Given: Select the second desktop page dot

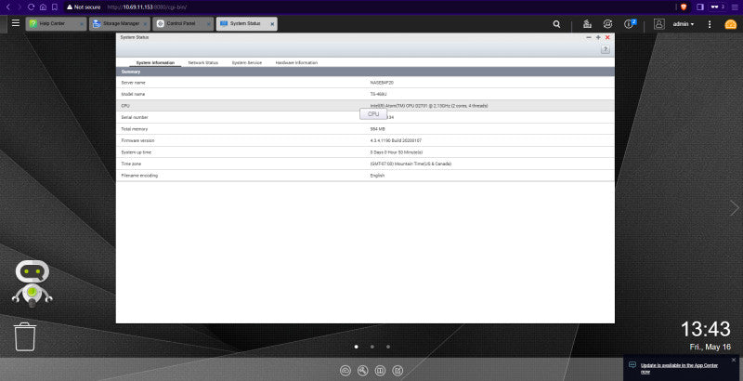Looking at the screenshot, I should pos(372,347).
